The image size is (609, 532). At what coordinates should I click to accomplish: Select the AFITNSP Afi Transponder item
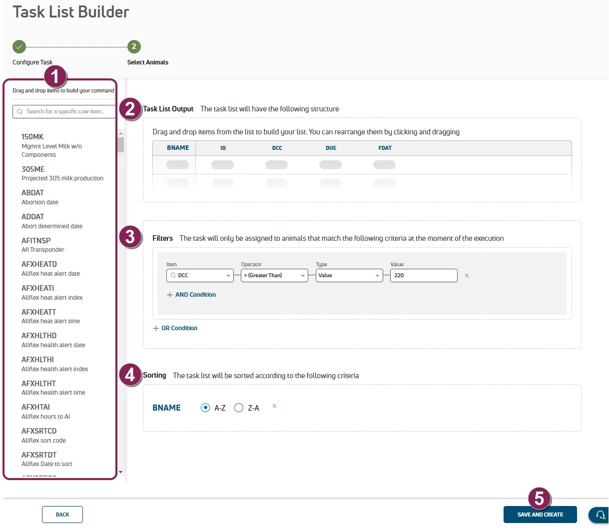pyautogui.click(x=43, y=245)
